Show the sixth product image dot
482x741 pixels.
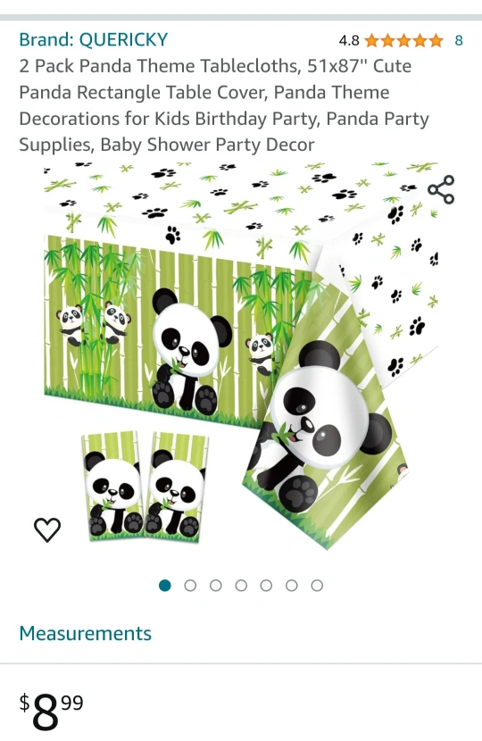pyautogui.click(x=292, y=586)
